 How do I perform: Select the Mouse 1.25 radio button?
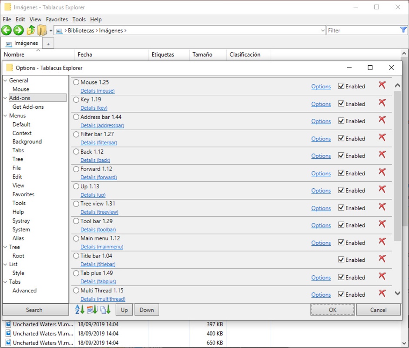(76, 82)
